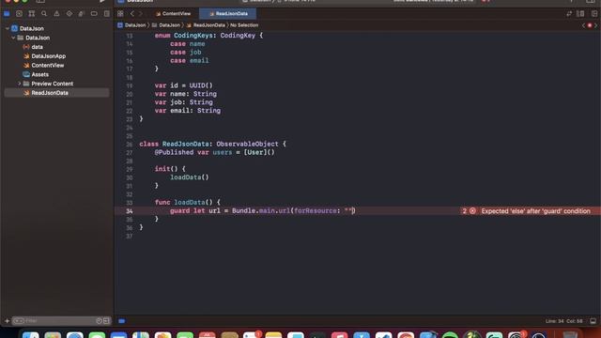Toggle the debug area icon in status bar
The image size is (601, 338).
[x=593, y=321]
